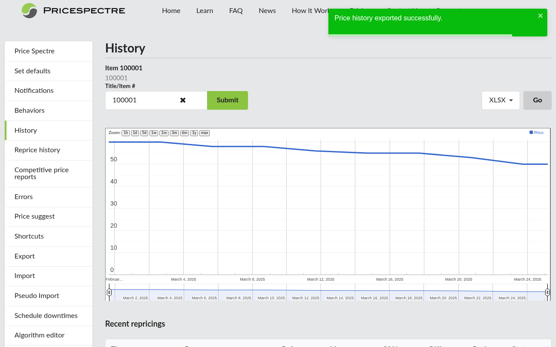Zoom the price chart to 1h
This screenshot has height=347, width=556.
click(x=126, y=133)
